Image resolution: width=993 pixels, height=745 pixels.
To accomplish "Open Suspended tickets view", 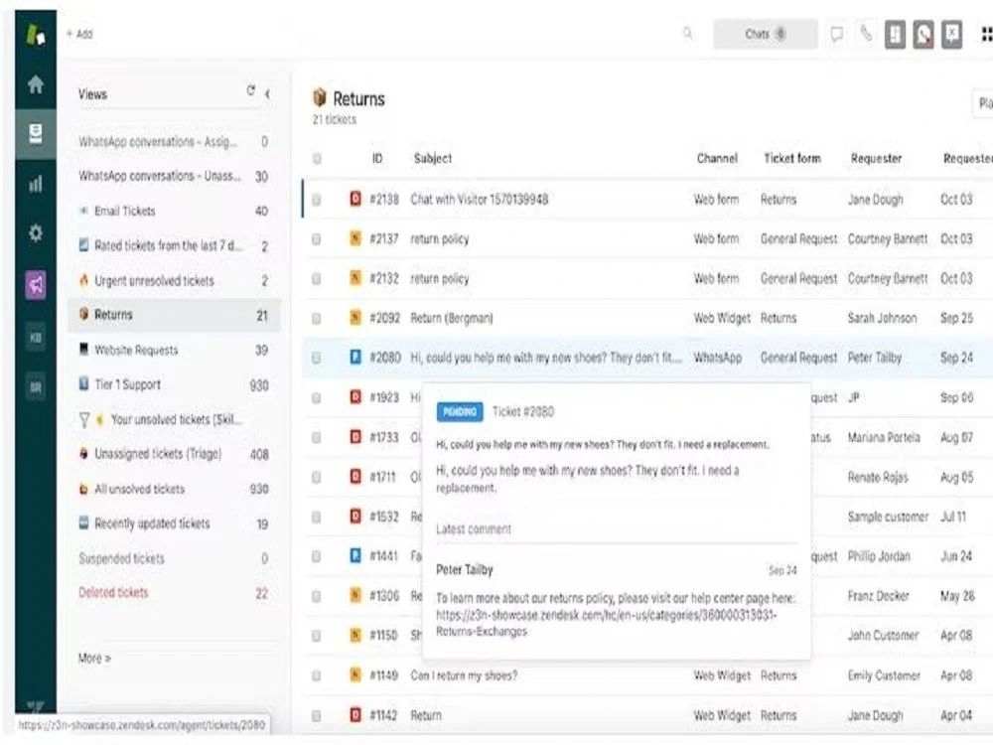I will pyautogui.click(x=173, y=558).
